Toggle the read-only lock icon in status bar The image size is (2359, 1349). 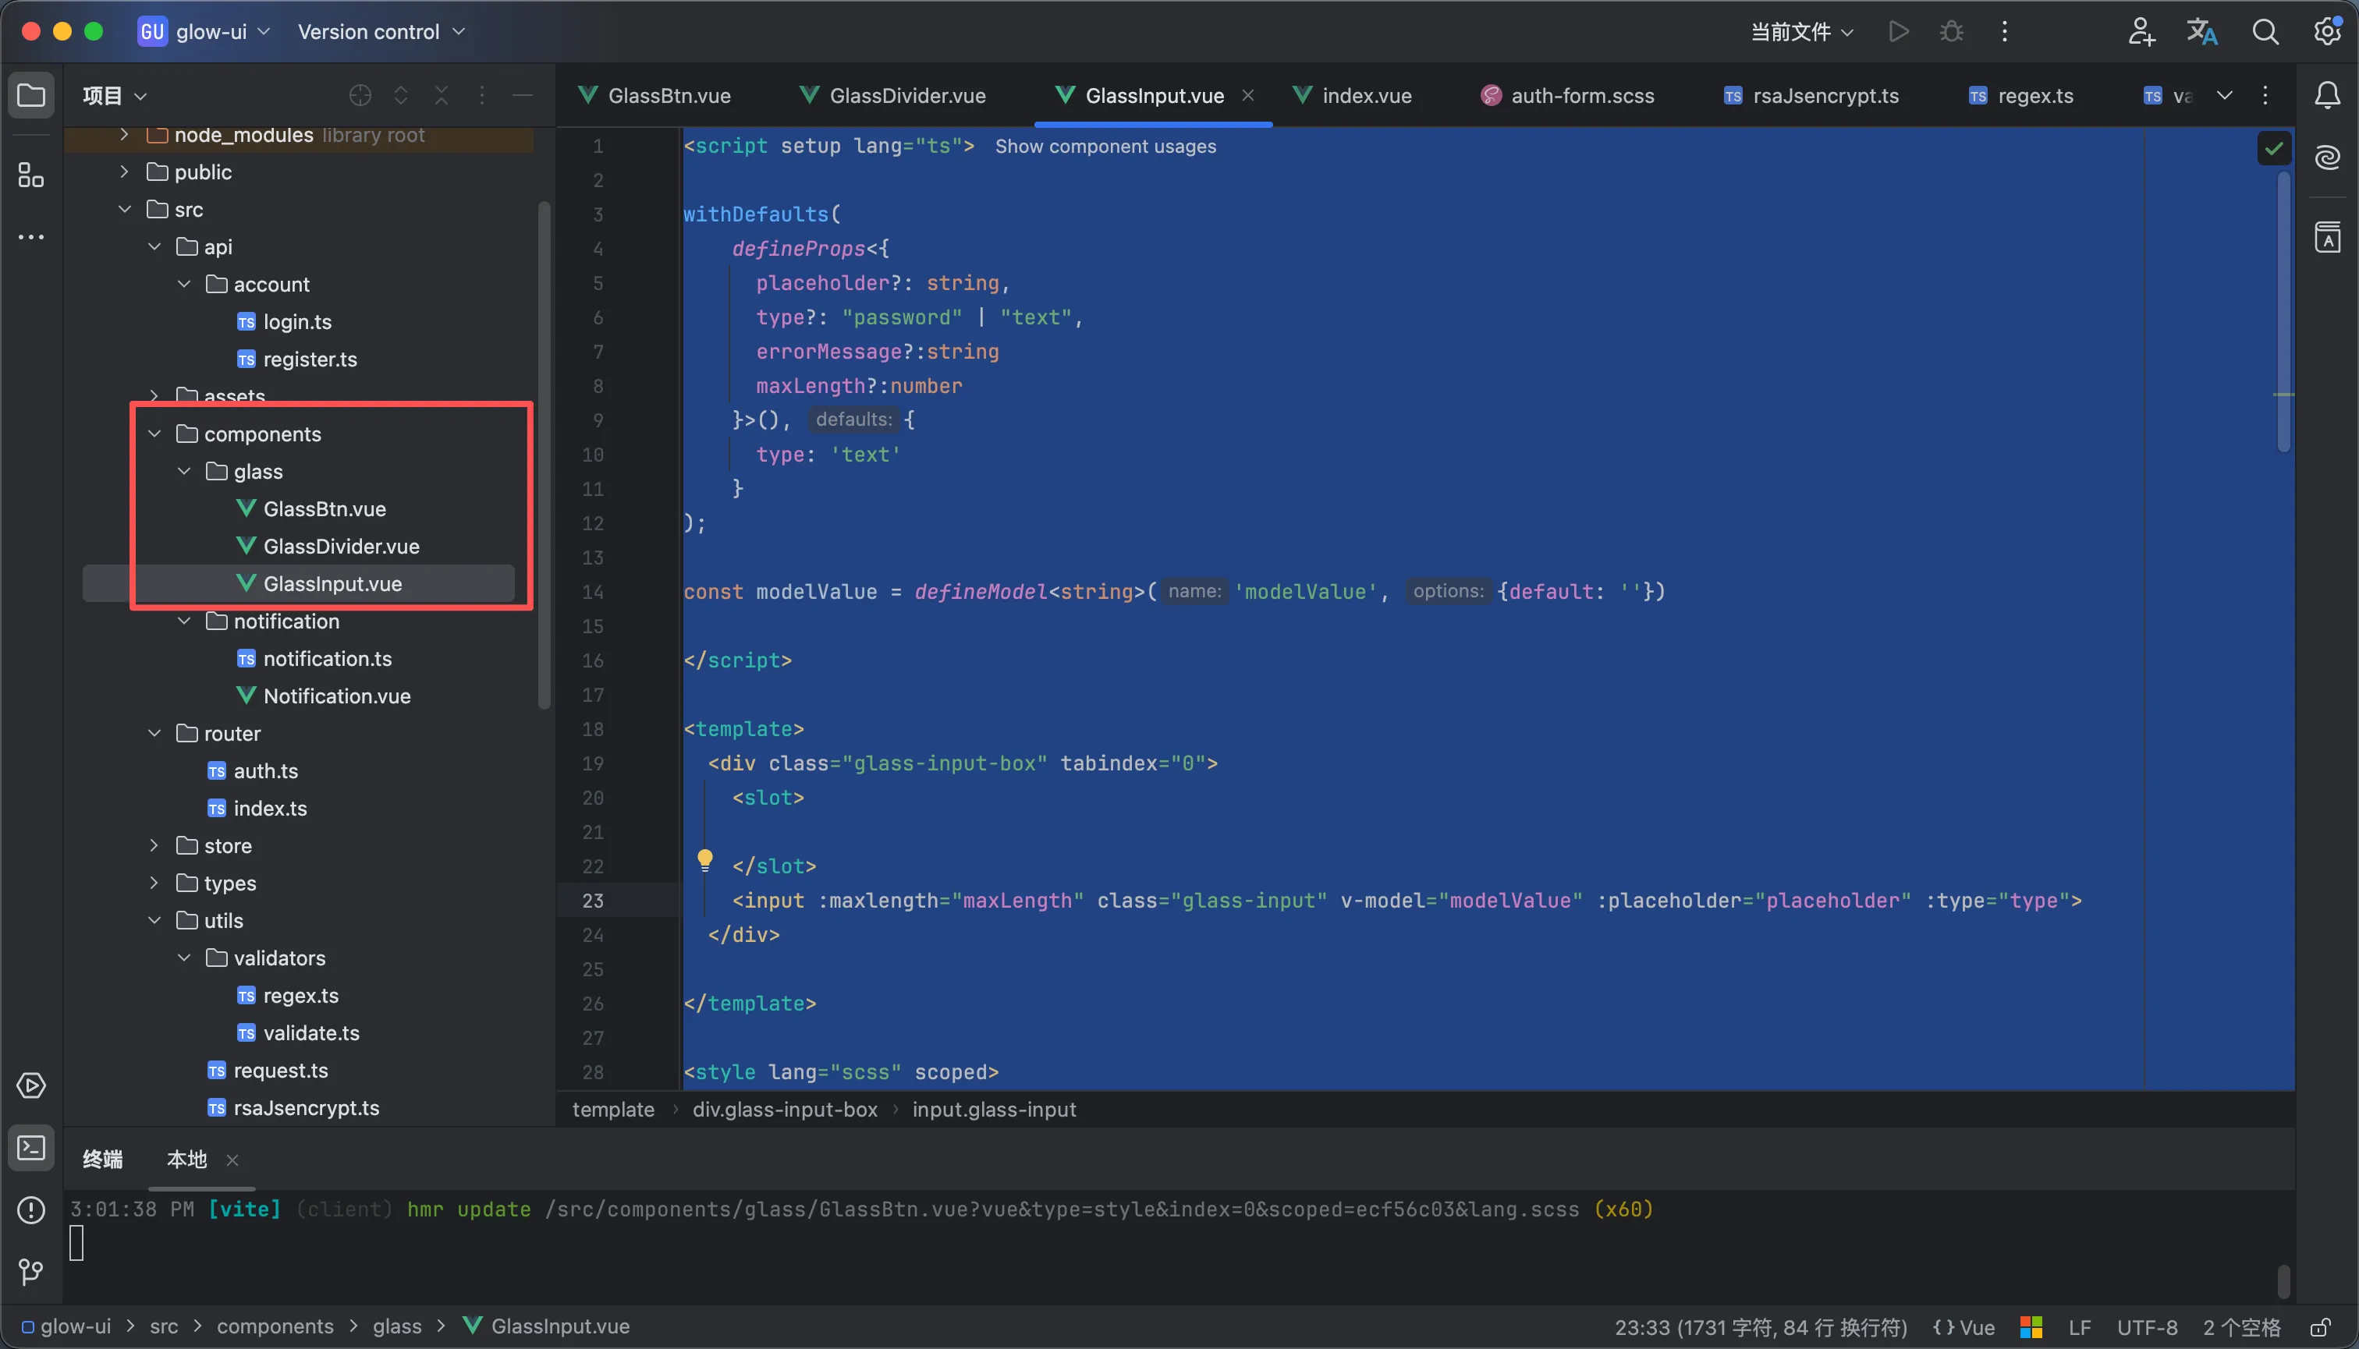(2320, 1326)
